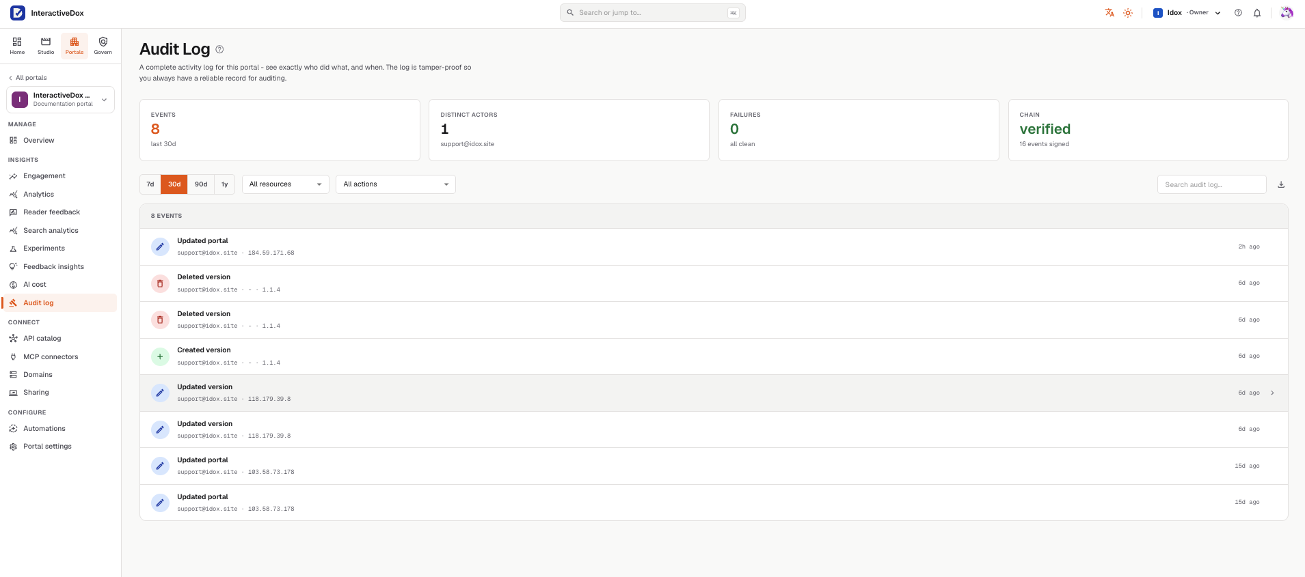Toggle the light/dark theme sun icon
This screenshot has height=577, width=1305.
click(x=1128, y=13)
